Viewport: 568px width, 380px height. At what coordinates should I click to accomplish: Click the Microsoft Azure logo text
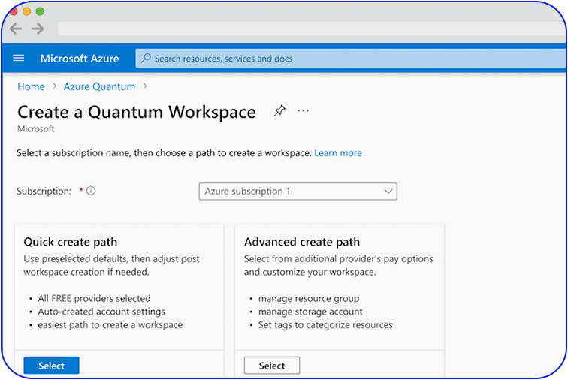coord(80,59)
